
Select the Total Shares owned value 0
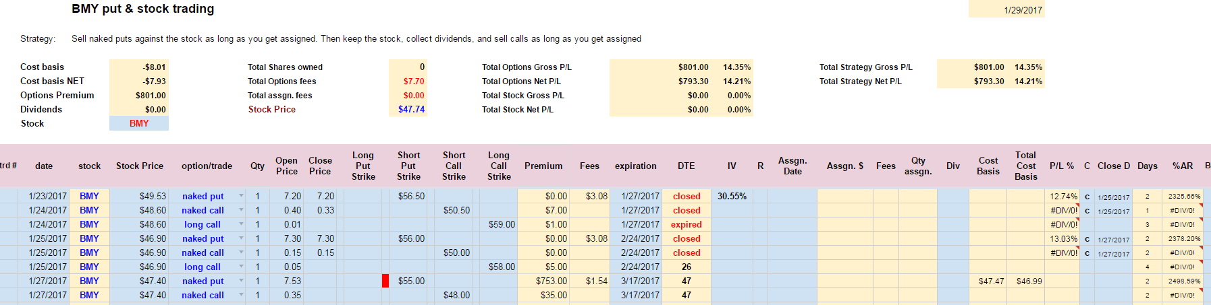click(x=408, y=67)
